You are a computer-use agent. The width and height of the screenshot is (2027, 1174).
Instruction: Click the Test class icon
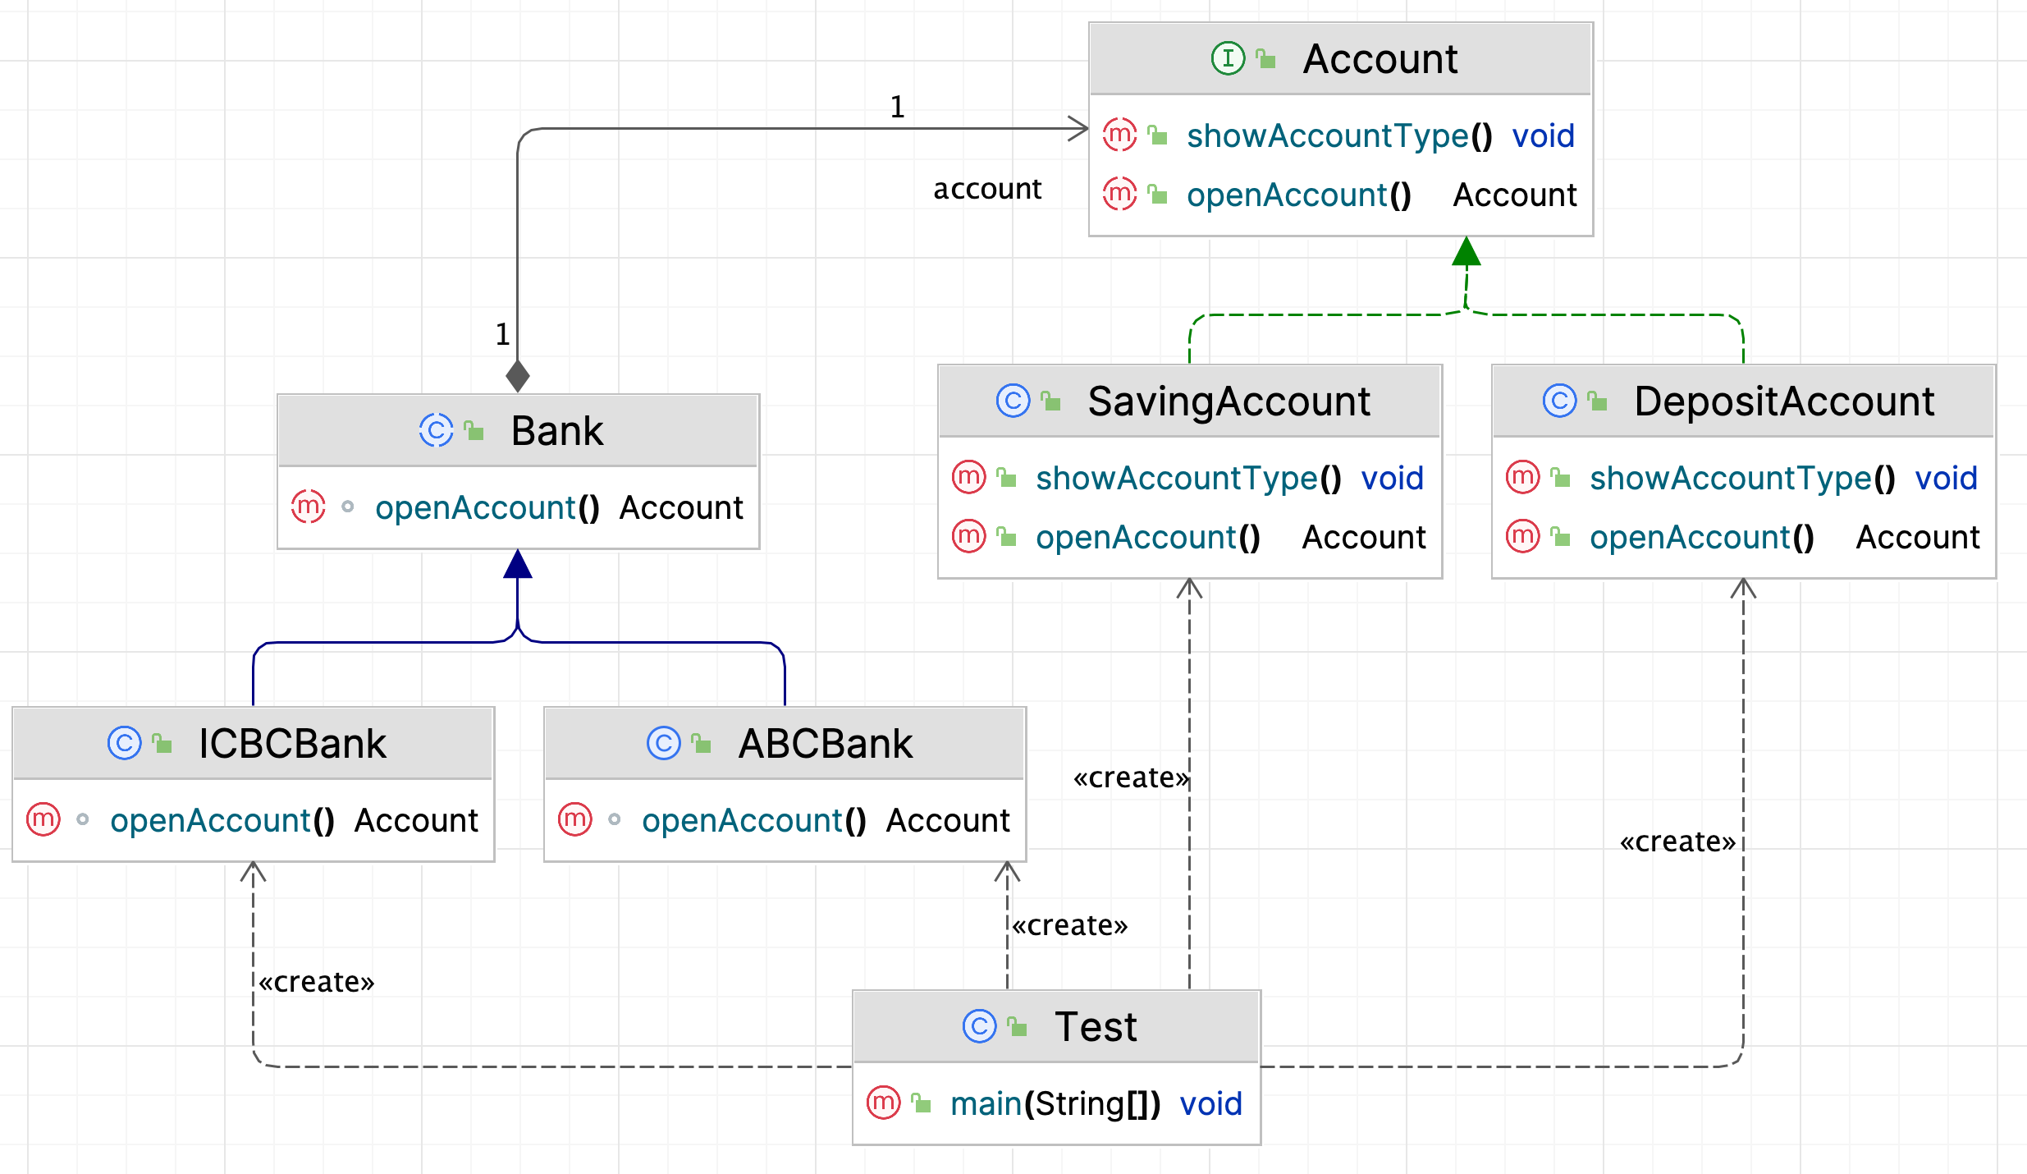tap(979, 1026)
